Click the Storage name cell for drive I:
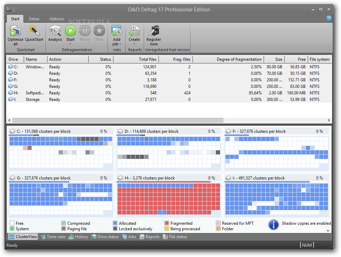 point(33,99)
